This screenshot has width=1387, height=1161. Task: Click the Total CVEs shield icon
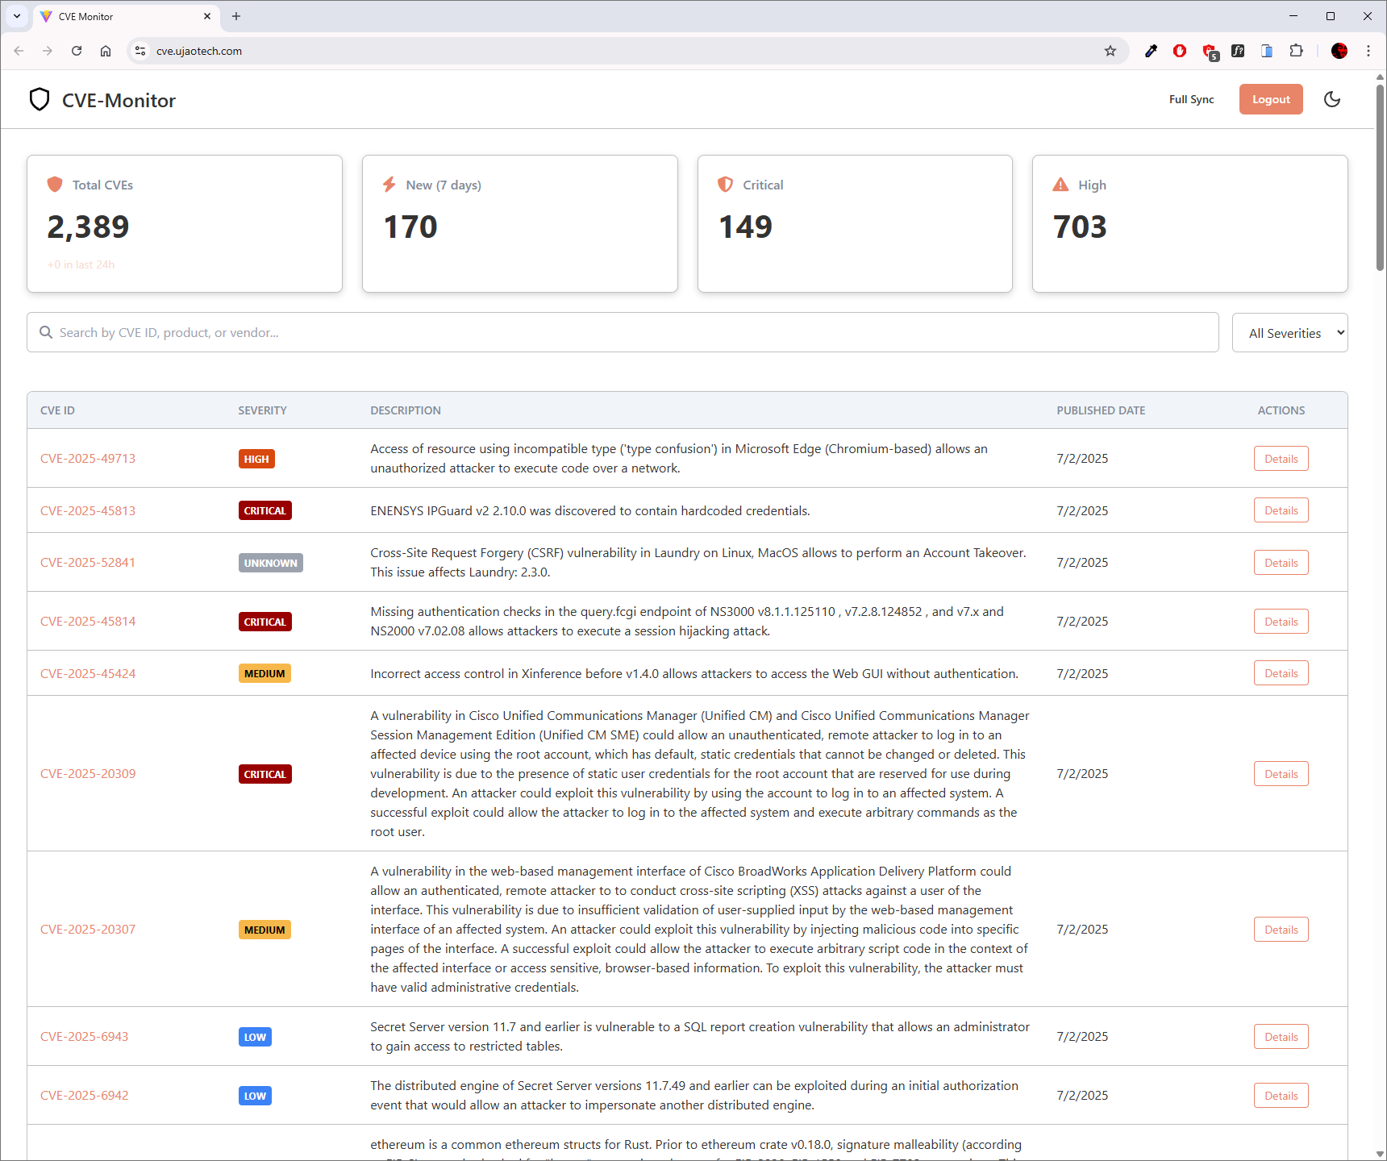[55, 184]
